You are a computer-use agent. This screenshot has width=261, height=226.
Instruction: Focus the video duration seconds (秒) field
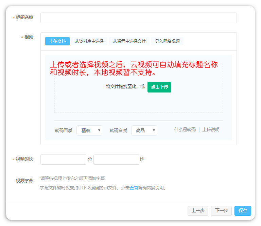(116, 159)
